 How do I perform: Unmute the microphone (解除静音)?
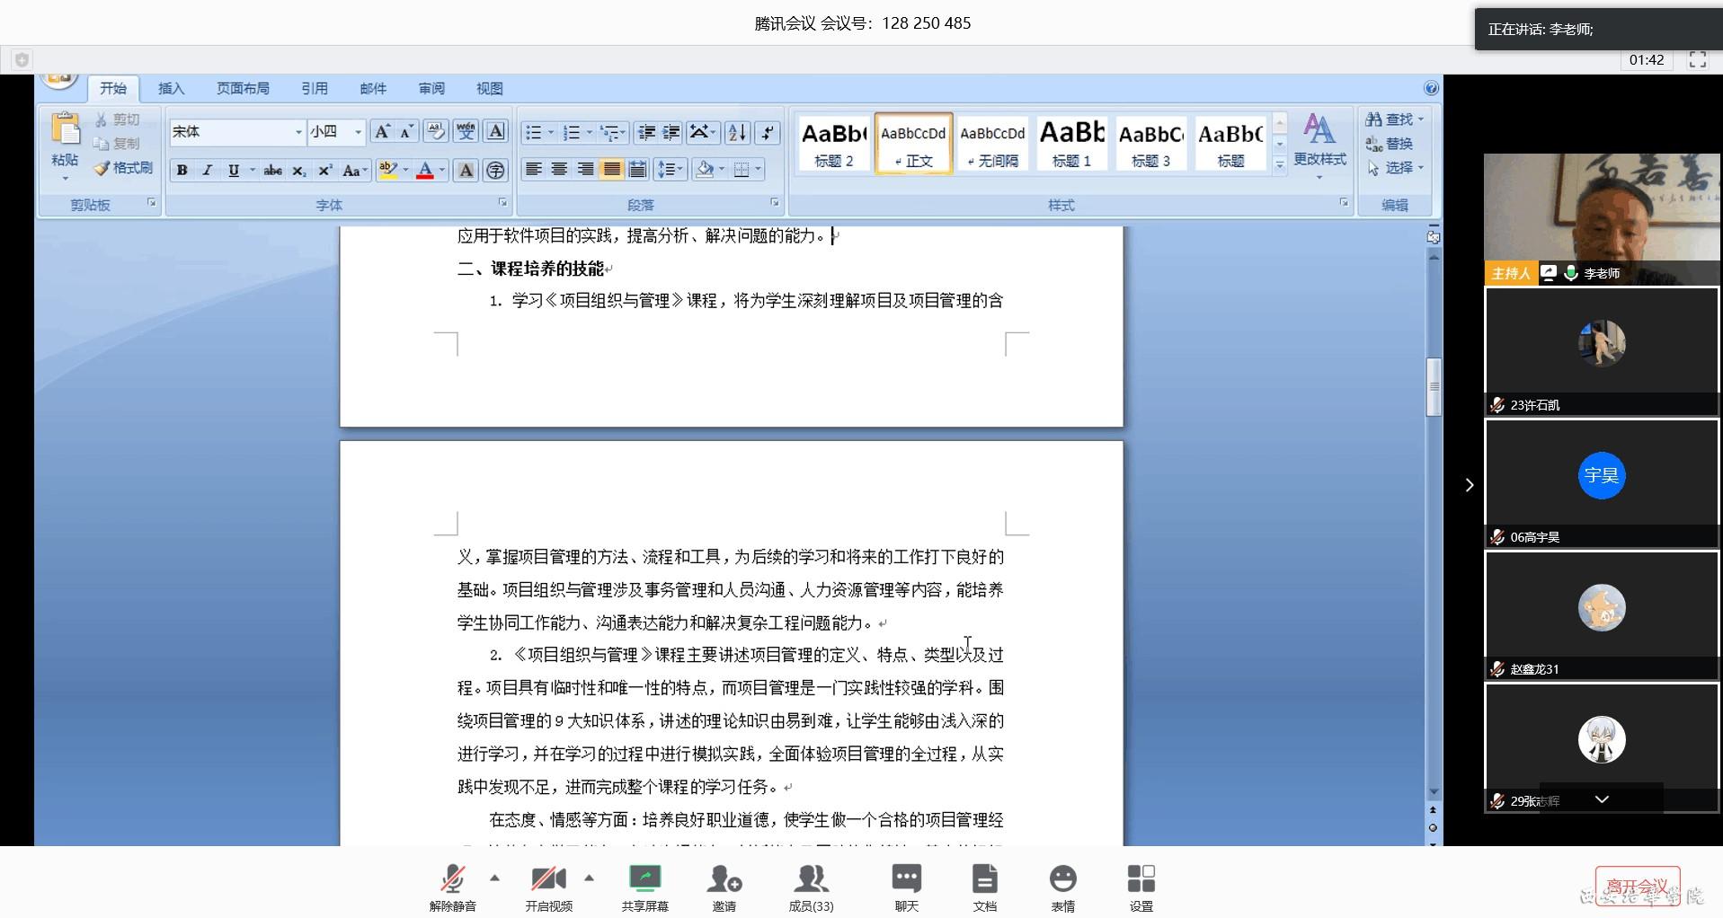tap(452, 878)
